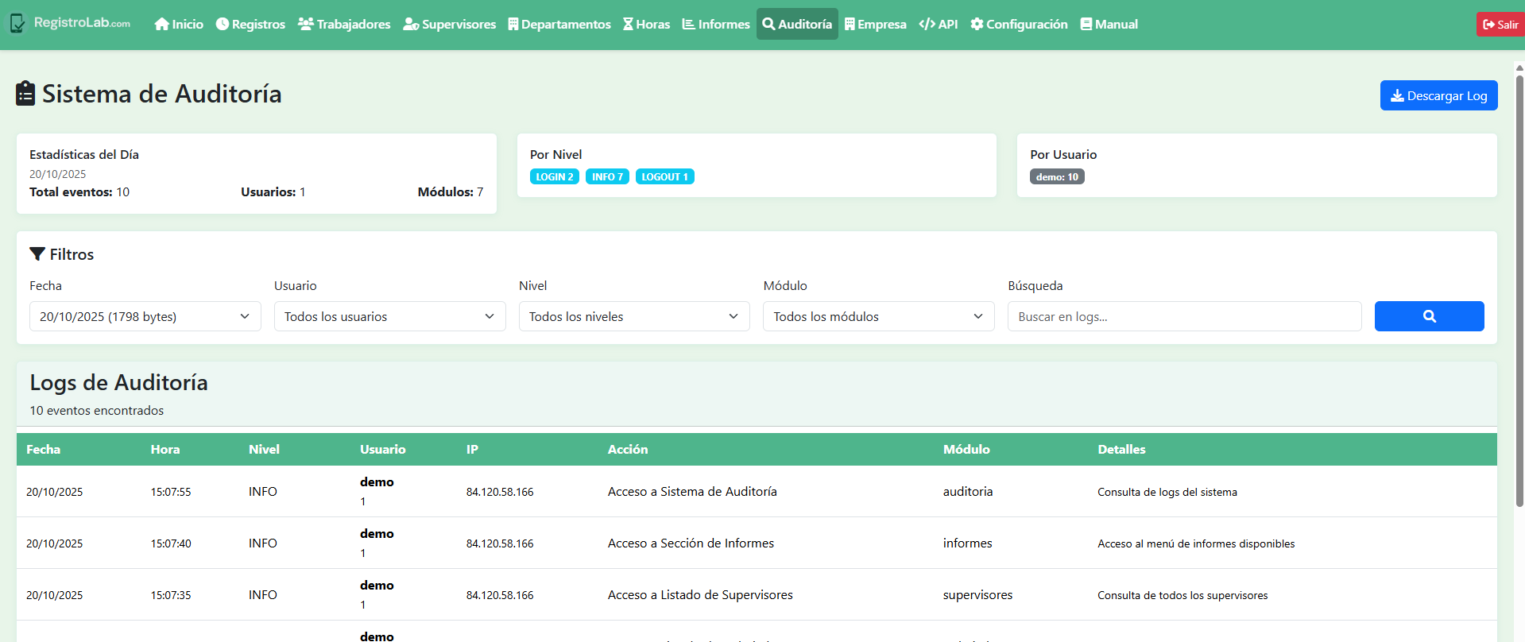Click the Buscar en logs search field

coord(1184,316)
